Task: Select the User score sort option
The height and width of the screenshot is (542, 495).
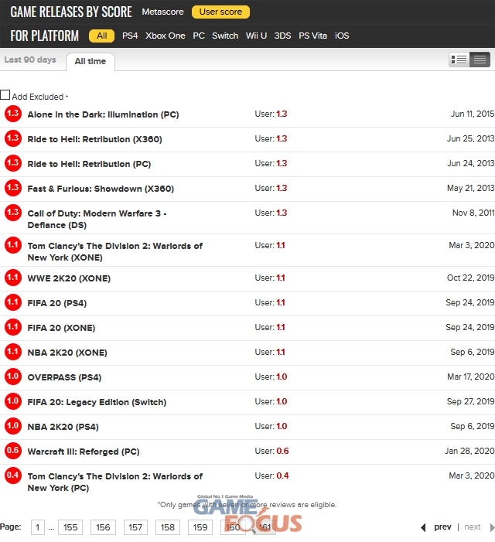Action: [220, 12]
